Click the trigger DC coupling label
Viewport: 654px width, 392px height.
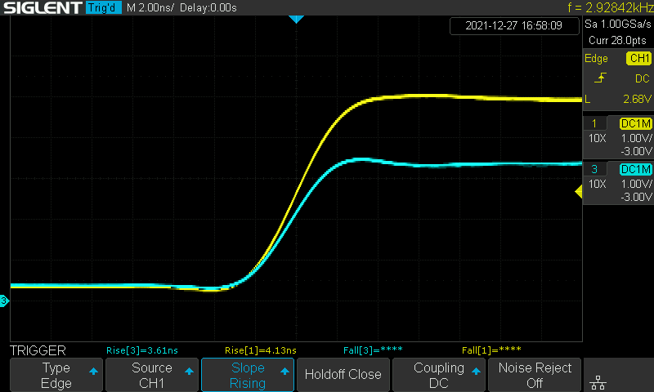tap(643, 78)
